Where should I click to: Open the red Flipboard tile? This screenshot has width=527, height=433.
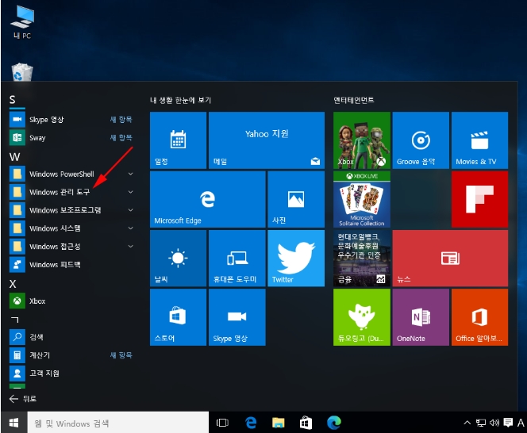click(x=479, y=199)
